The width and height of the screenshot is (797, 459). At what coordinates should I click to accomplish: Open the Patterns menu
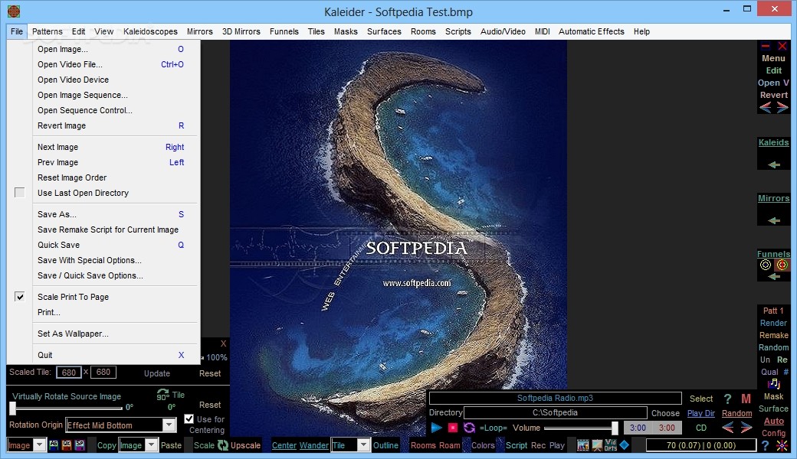coord(48,31)
